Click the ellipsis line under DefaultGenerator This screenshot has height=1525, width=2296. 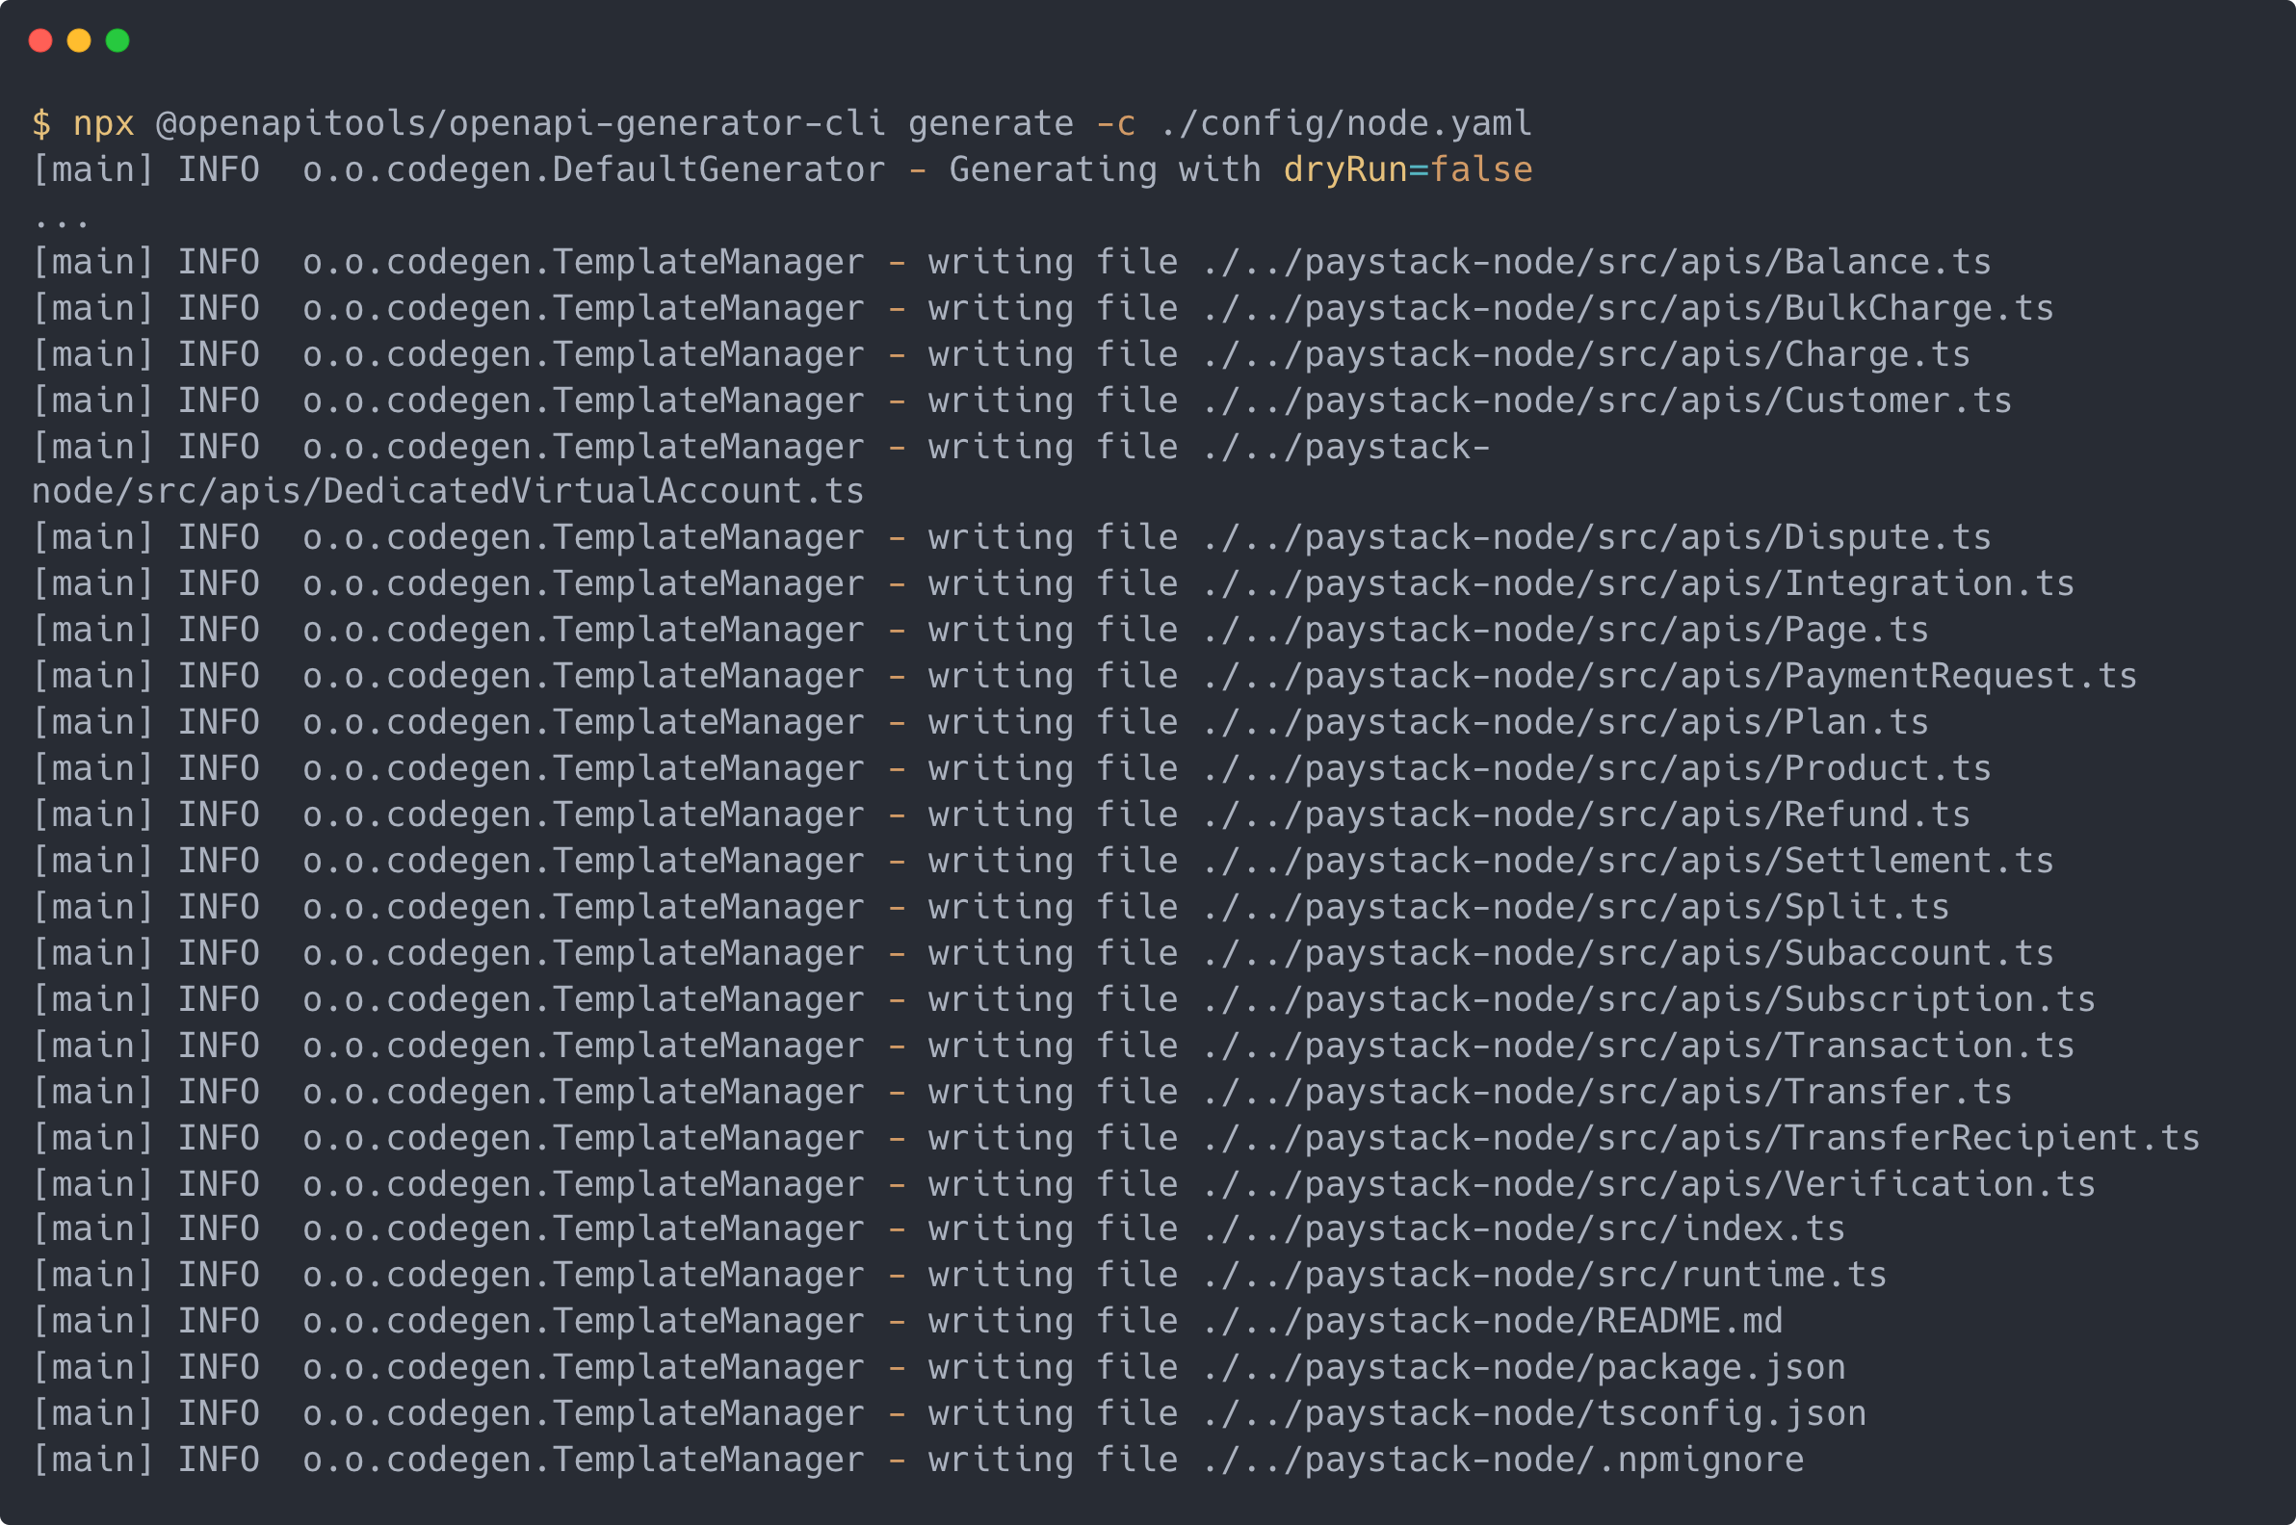(62, 223)
